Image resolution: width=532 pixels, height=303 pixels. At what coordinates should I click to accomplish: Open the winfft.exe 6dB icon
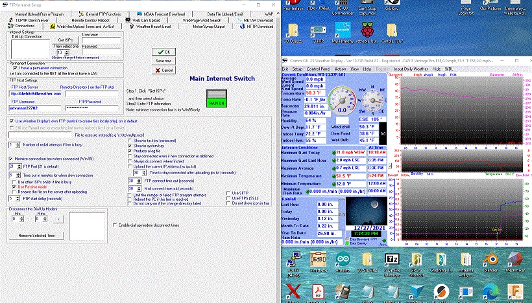(x=318, y=262)
